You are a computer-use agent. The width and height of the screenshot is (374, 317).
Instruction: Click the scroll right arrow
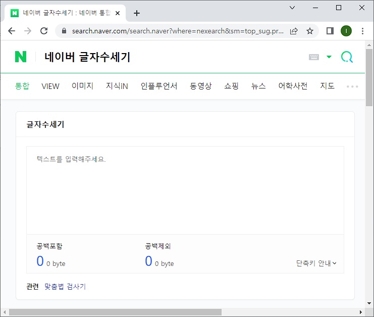click(x=361, y=312)
